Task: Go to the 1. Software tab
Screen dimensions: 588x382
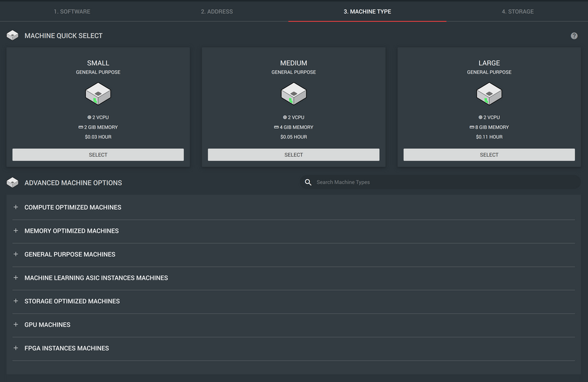Action: pos(72,12)
